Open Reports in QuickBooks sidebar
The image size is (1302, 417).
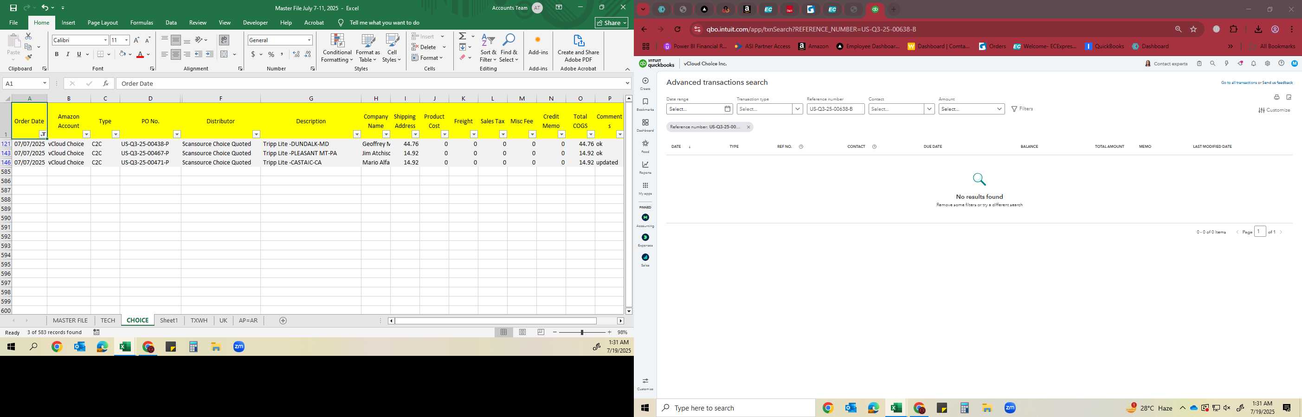click(645, 168)
